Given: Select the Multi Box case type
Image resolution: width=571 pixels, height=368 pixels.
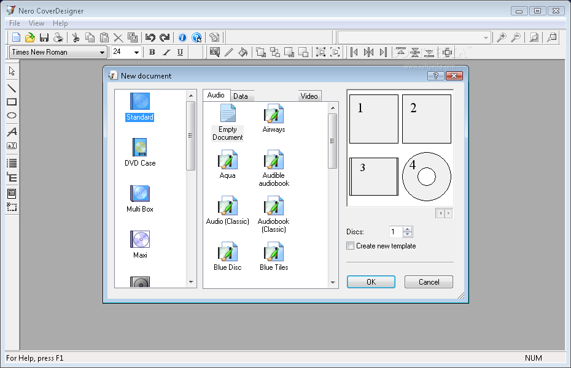Looking at the screenshot, I should pyautogui.click(x=140, y=199).
